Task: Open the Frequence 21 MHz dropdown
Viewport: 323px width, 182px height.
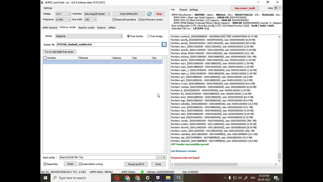Action: (63, 19)
